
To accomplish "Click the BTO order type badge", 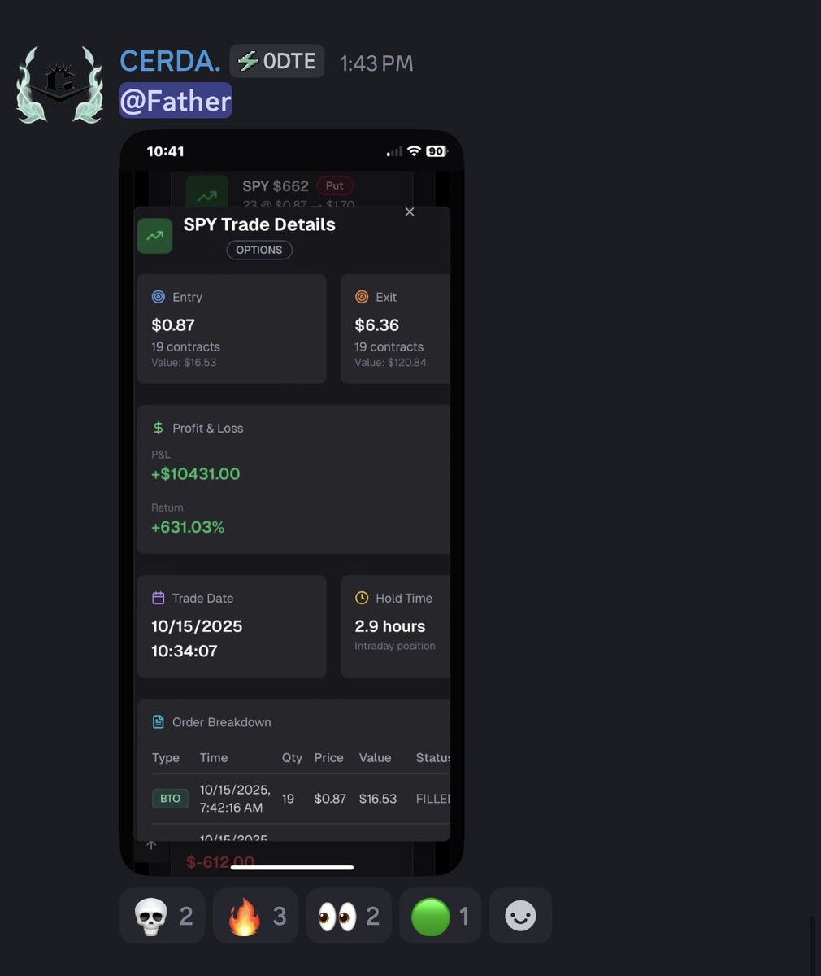I will (x=170, y=799).
